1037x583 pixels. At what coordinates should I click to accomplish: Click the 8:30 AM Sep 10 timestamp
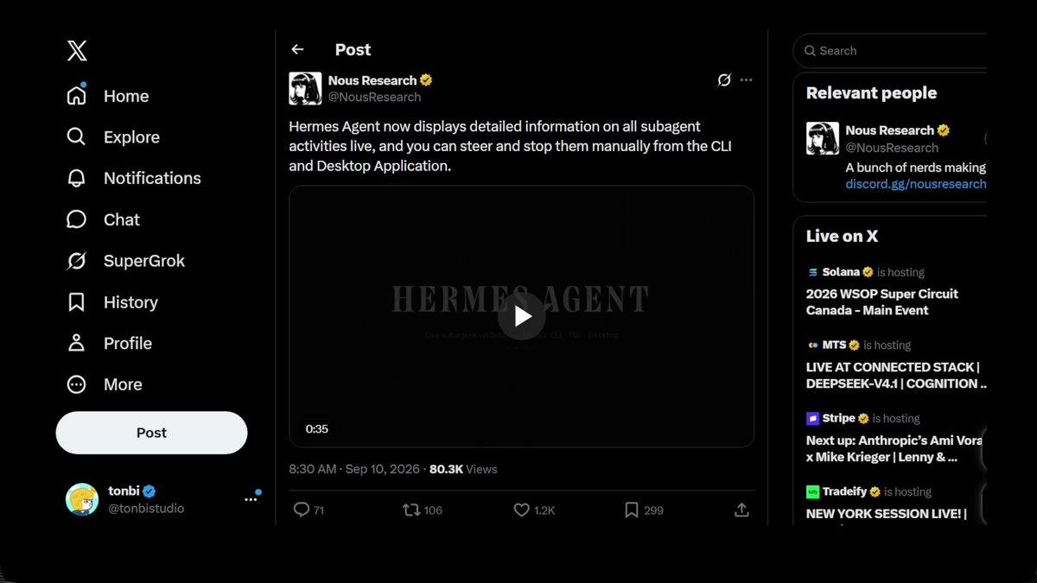coord(354,469)
